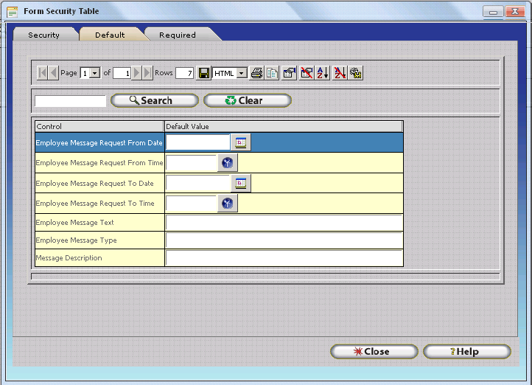Open Help with the Help button
The width and height of the screenshot is (532, 385).
pyautogui.click(x=466, y=352)
